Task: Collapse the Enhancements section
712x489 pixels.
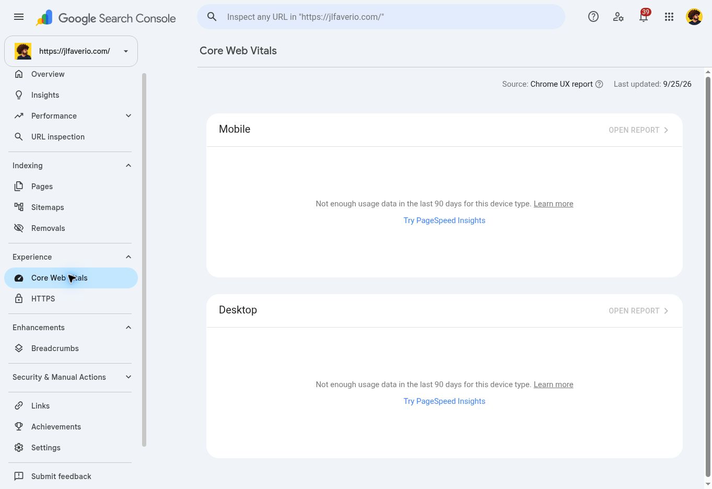Action: (x=129, y=328)
